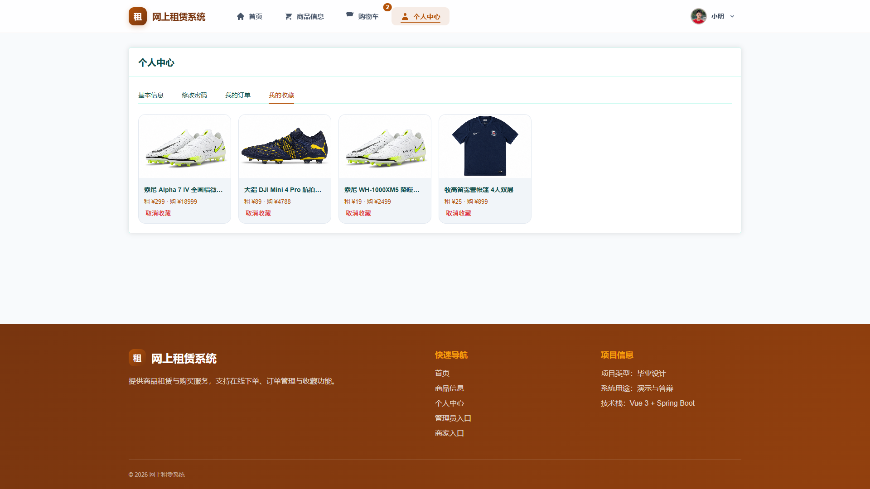Click the cart icon beside 购物车
Screen dimensions: 870x489
[x=350, y=14]
